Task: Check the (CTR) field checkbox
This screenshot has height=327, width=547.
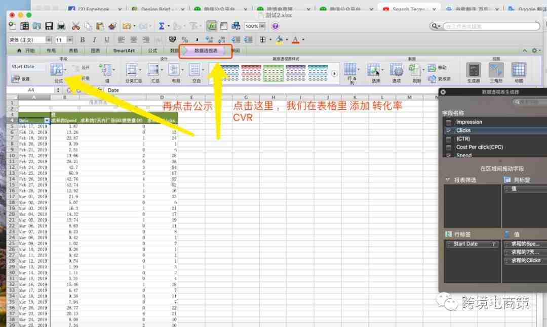Action: pyautogui.click(x=449, y=139)
